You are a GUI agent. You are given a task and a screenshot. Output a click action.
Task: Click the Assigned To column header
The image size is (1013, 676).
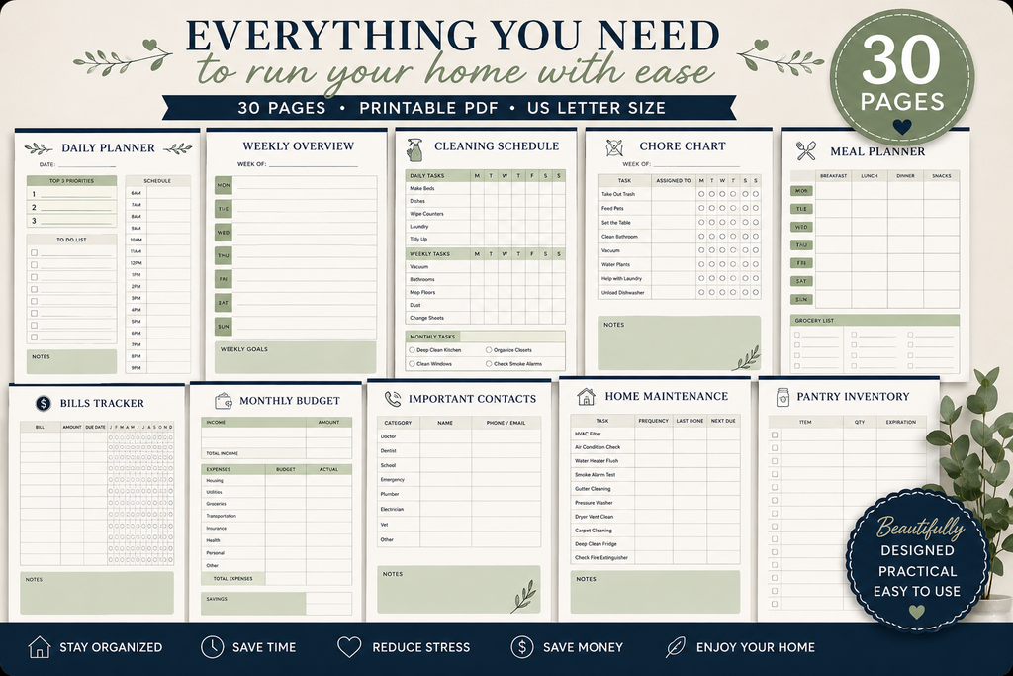click(673, 180)
